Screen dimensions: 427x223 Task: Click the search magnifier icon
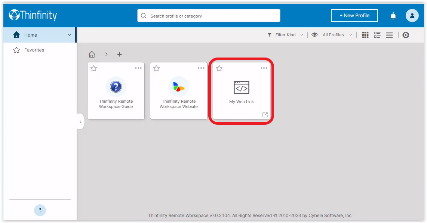pos(144,16)
